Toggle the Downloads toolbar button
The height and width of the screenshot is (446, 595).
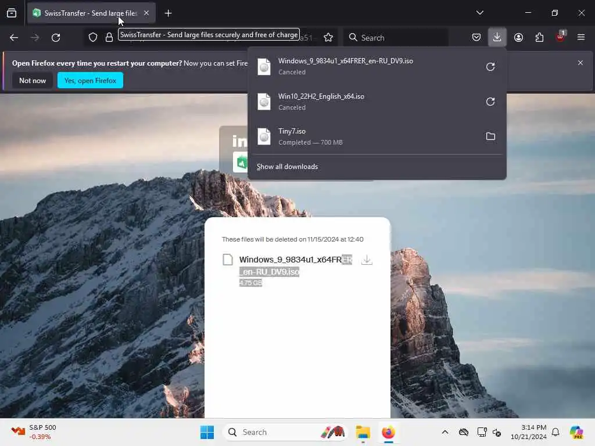pyautogui.click(x=497, y=37)
